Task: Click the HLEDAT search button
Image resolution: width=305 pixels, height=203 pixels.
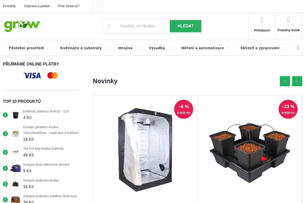Action: pyautogui.click(x=186, y=26)
